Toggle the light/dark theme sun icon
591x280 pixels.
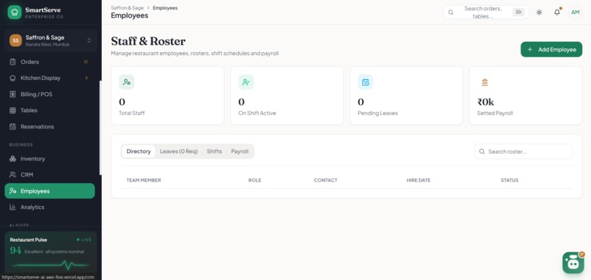[x=540, y=12]
